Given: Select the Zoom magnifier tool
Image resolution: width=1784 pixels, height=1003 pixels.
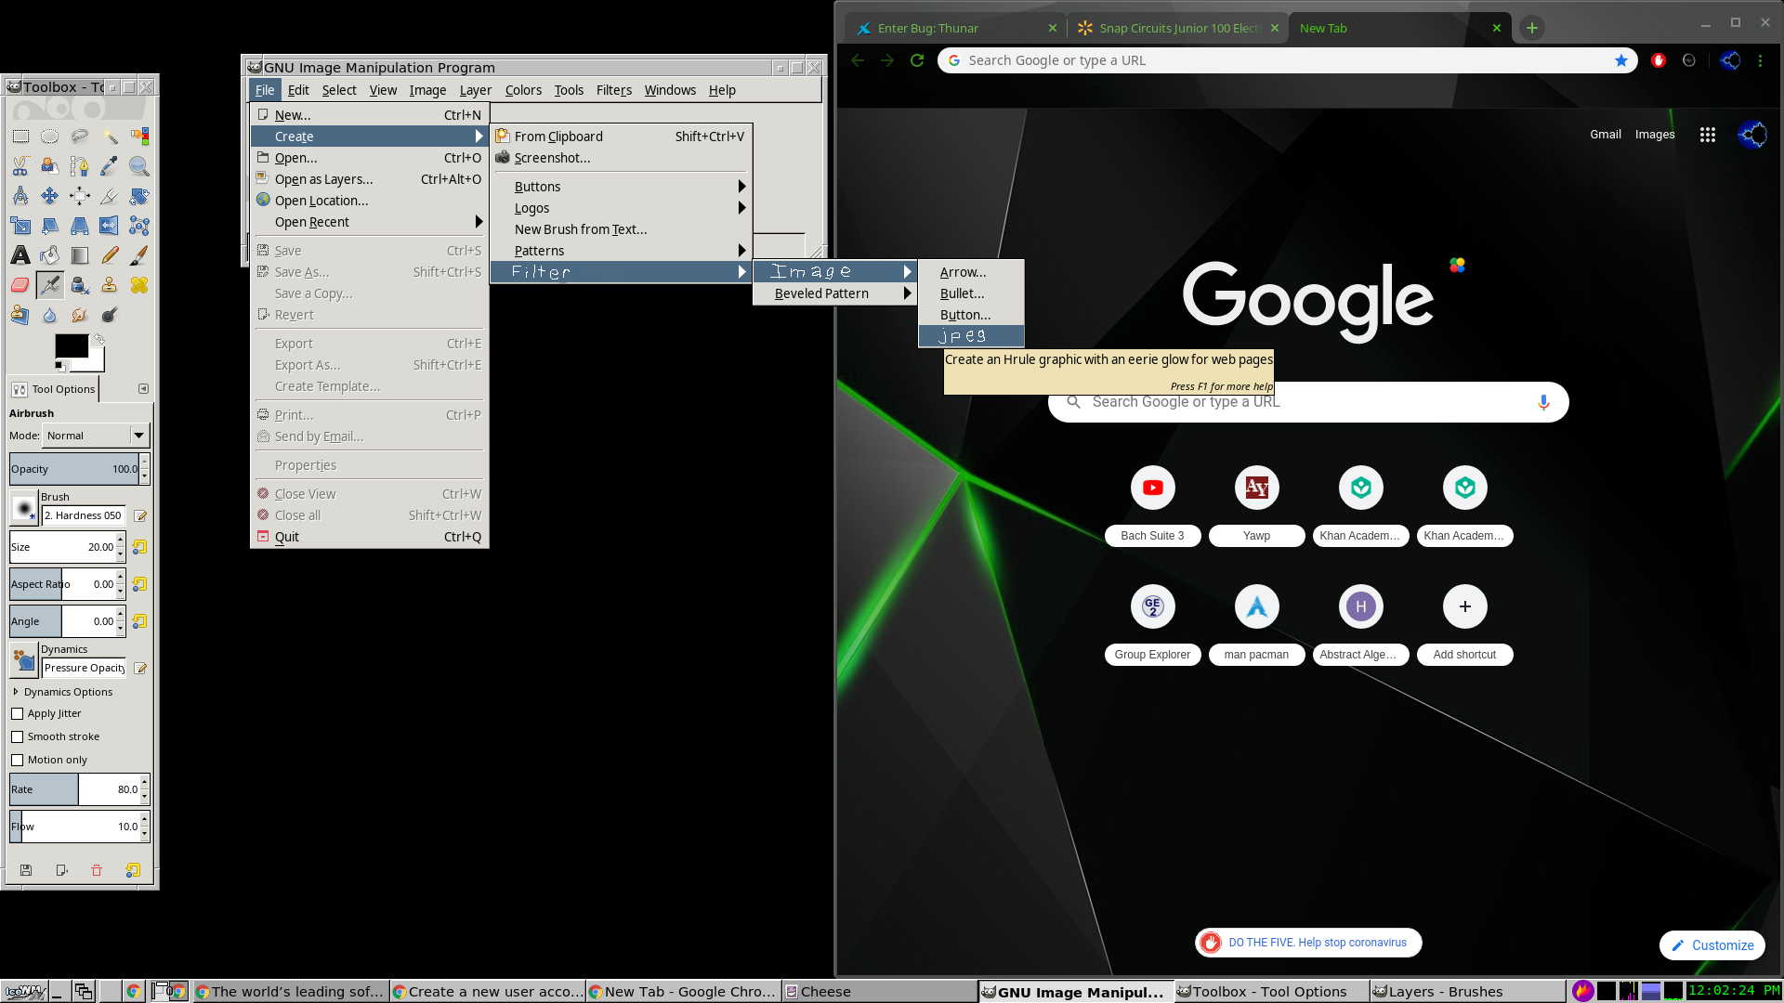Looking at the screenshot, I should 139,166.
